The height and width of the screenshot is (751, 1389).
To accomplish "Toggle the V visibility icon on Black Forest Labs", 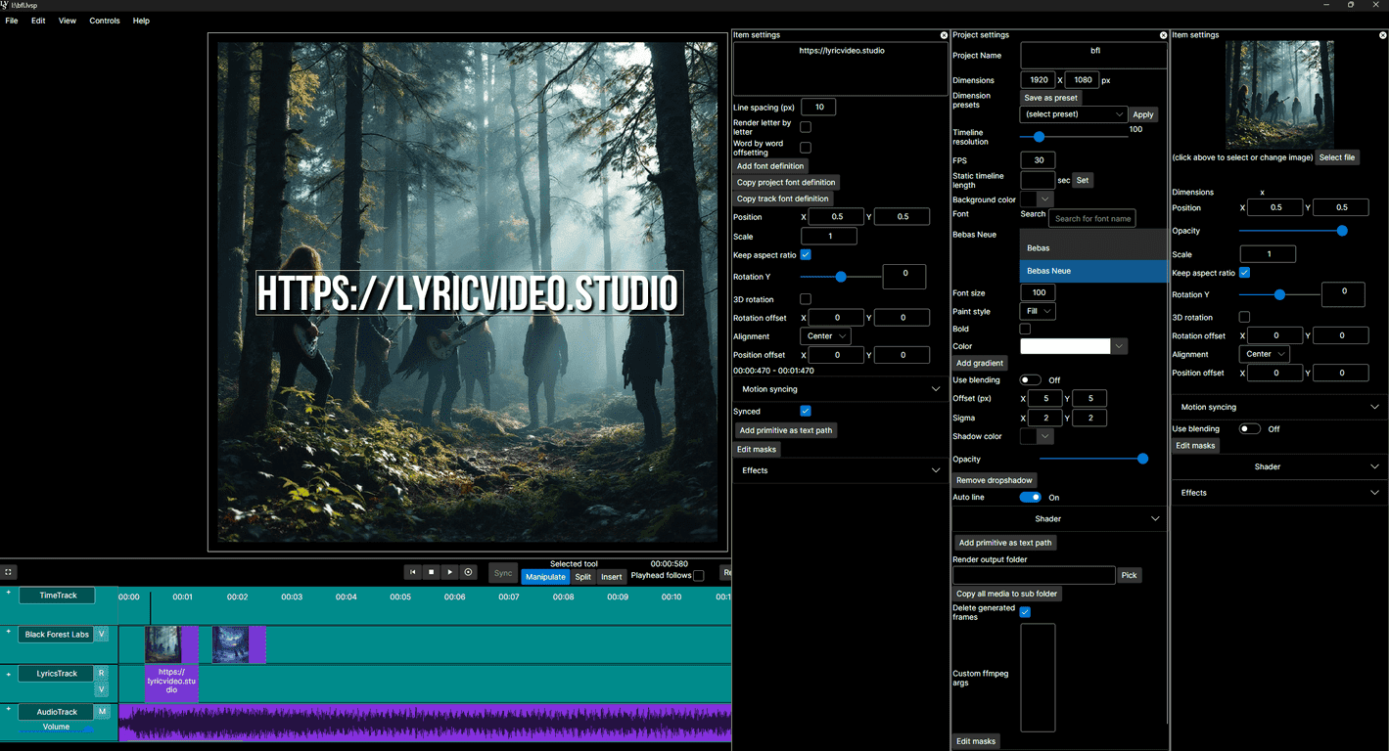I will pos(101,634).
